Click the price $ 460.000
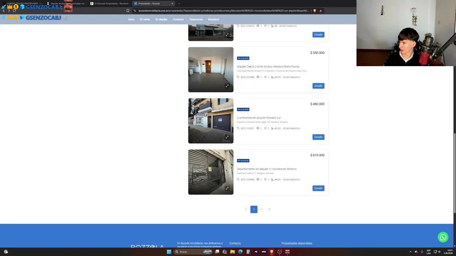Viewport: 456px width, 256px height. point(317,104)
